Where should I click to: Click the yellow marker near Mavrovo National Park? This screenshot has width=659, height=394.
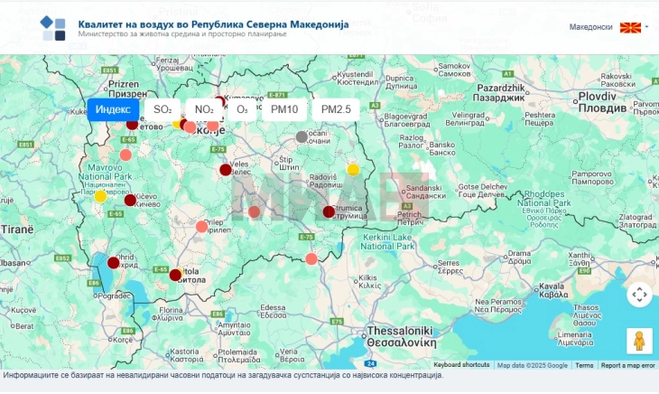[x=100, y=195]
